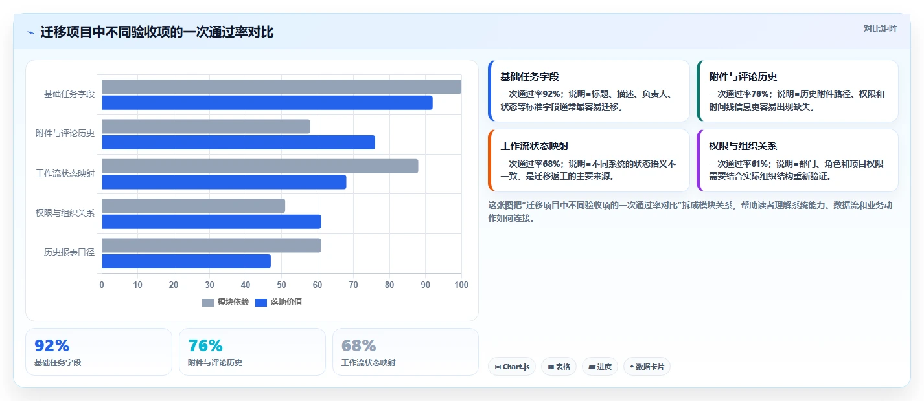
Task: Select the Chart.js tag chip
Action: [x=512, y=367]
